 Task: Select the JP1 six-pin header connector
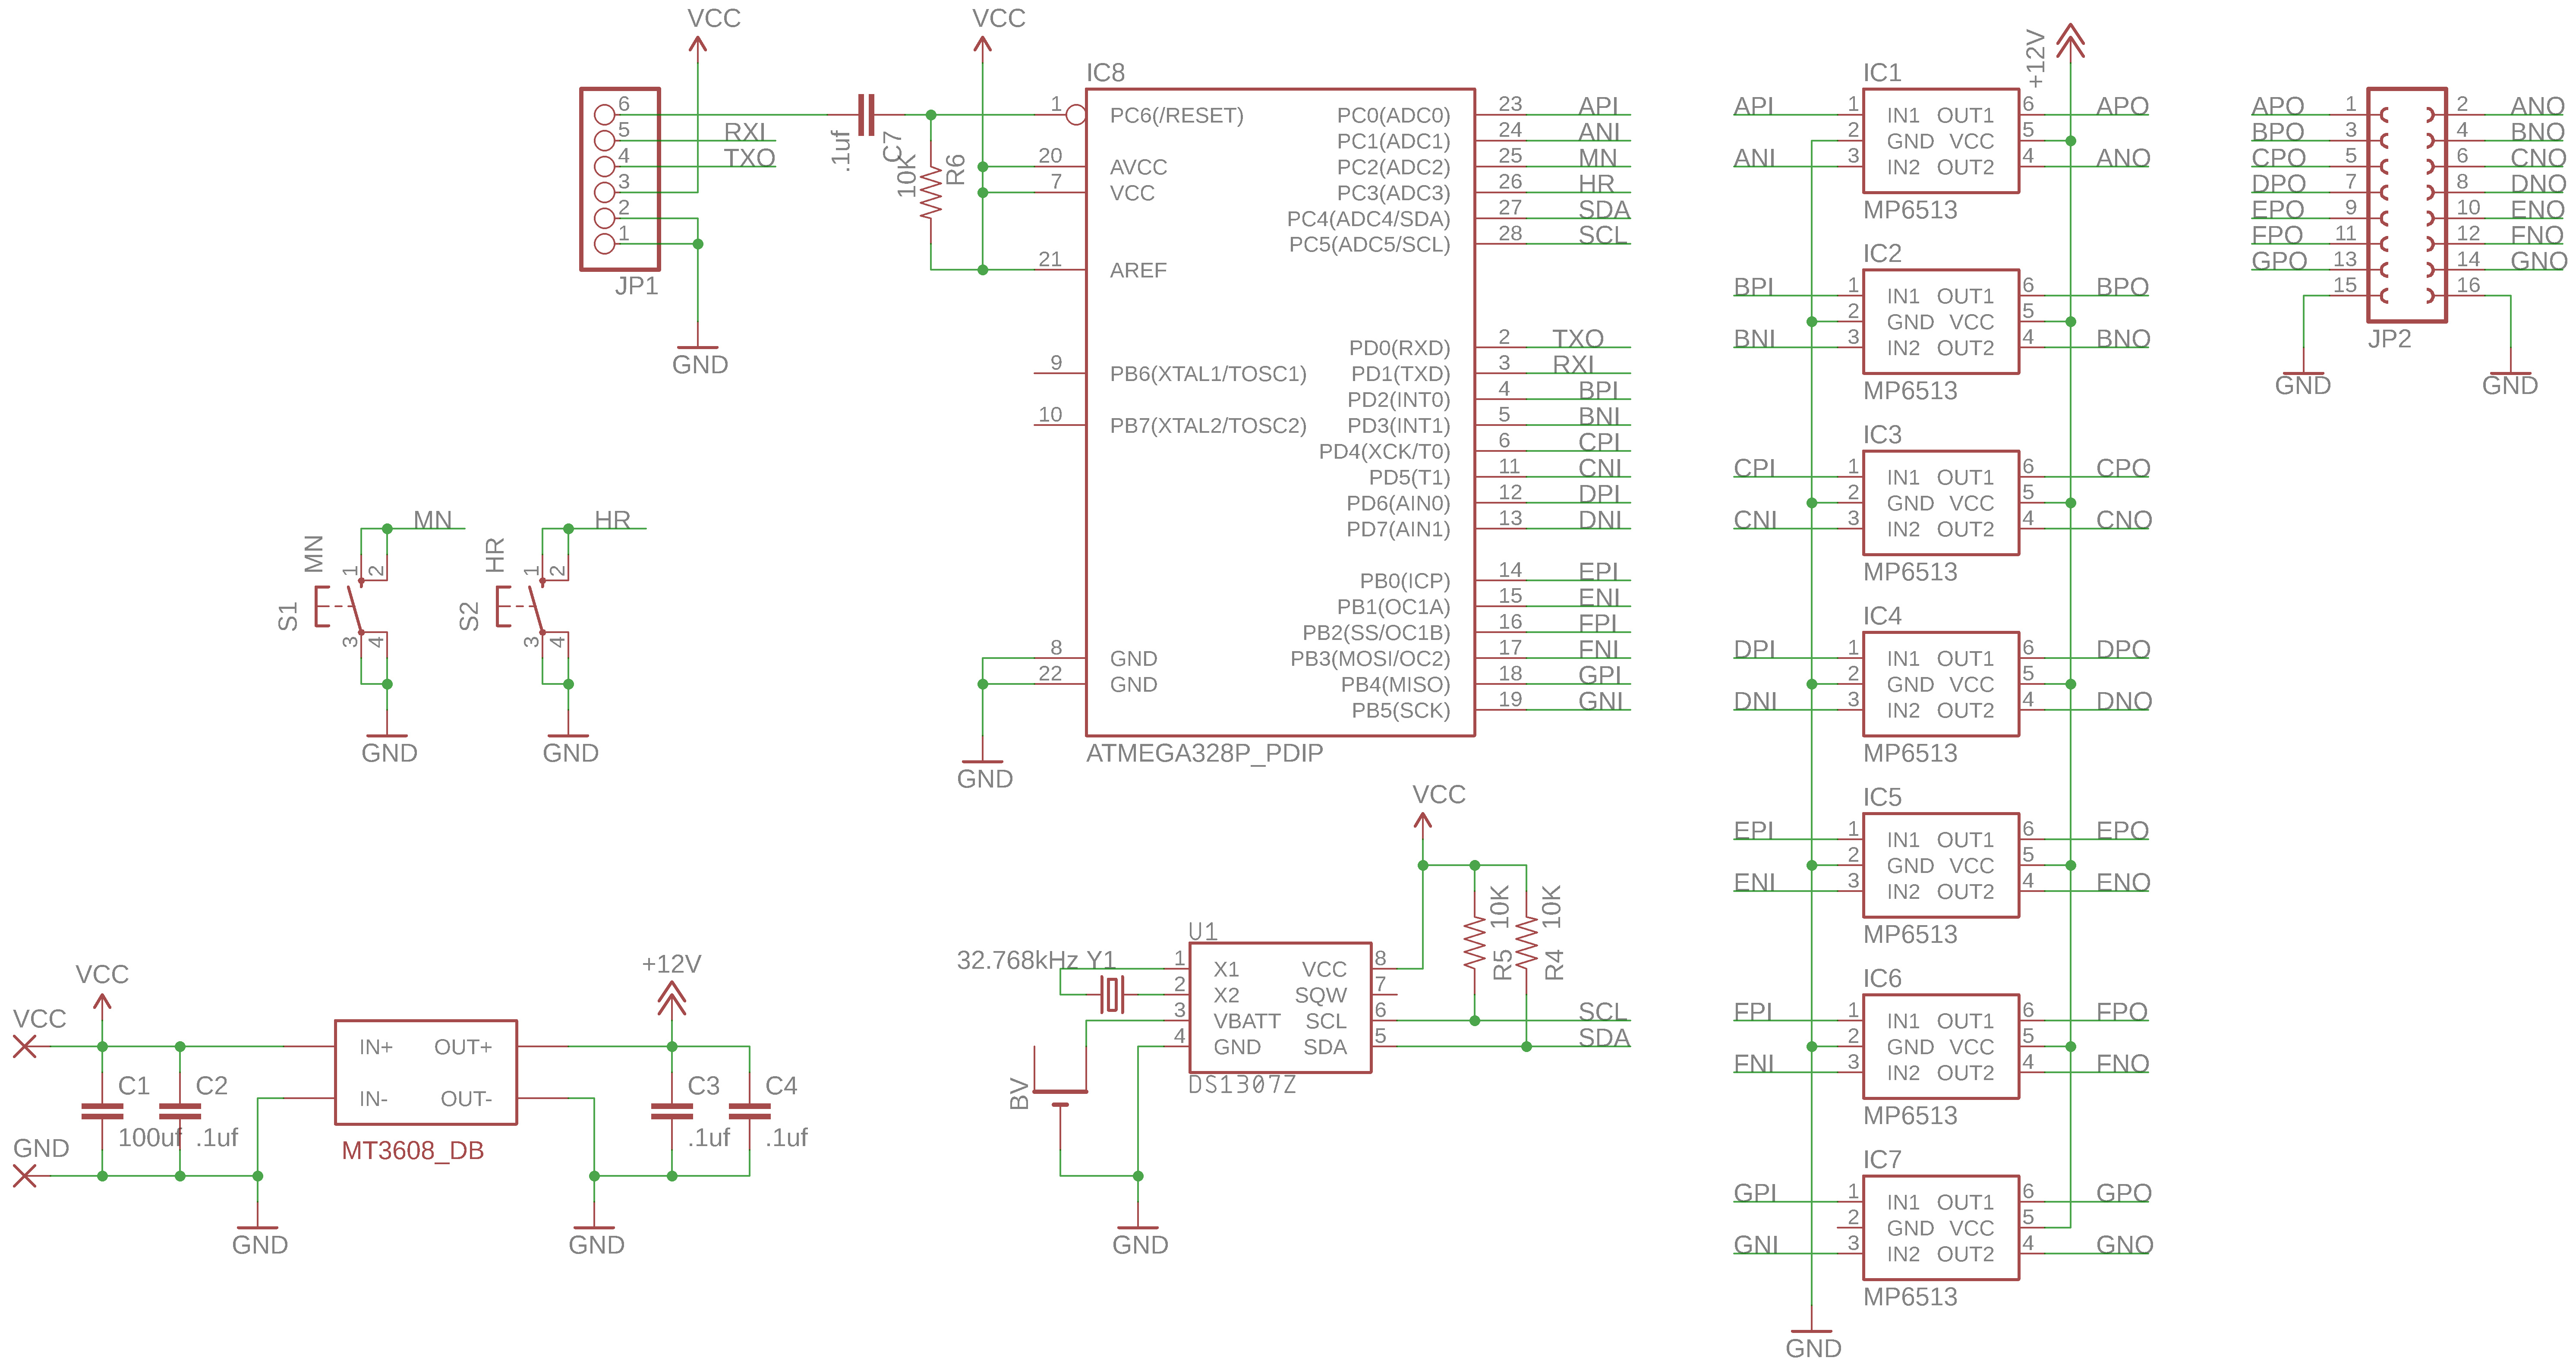(620, 180)
